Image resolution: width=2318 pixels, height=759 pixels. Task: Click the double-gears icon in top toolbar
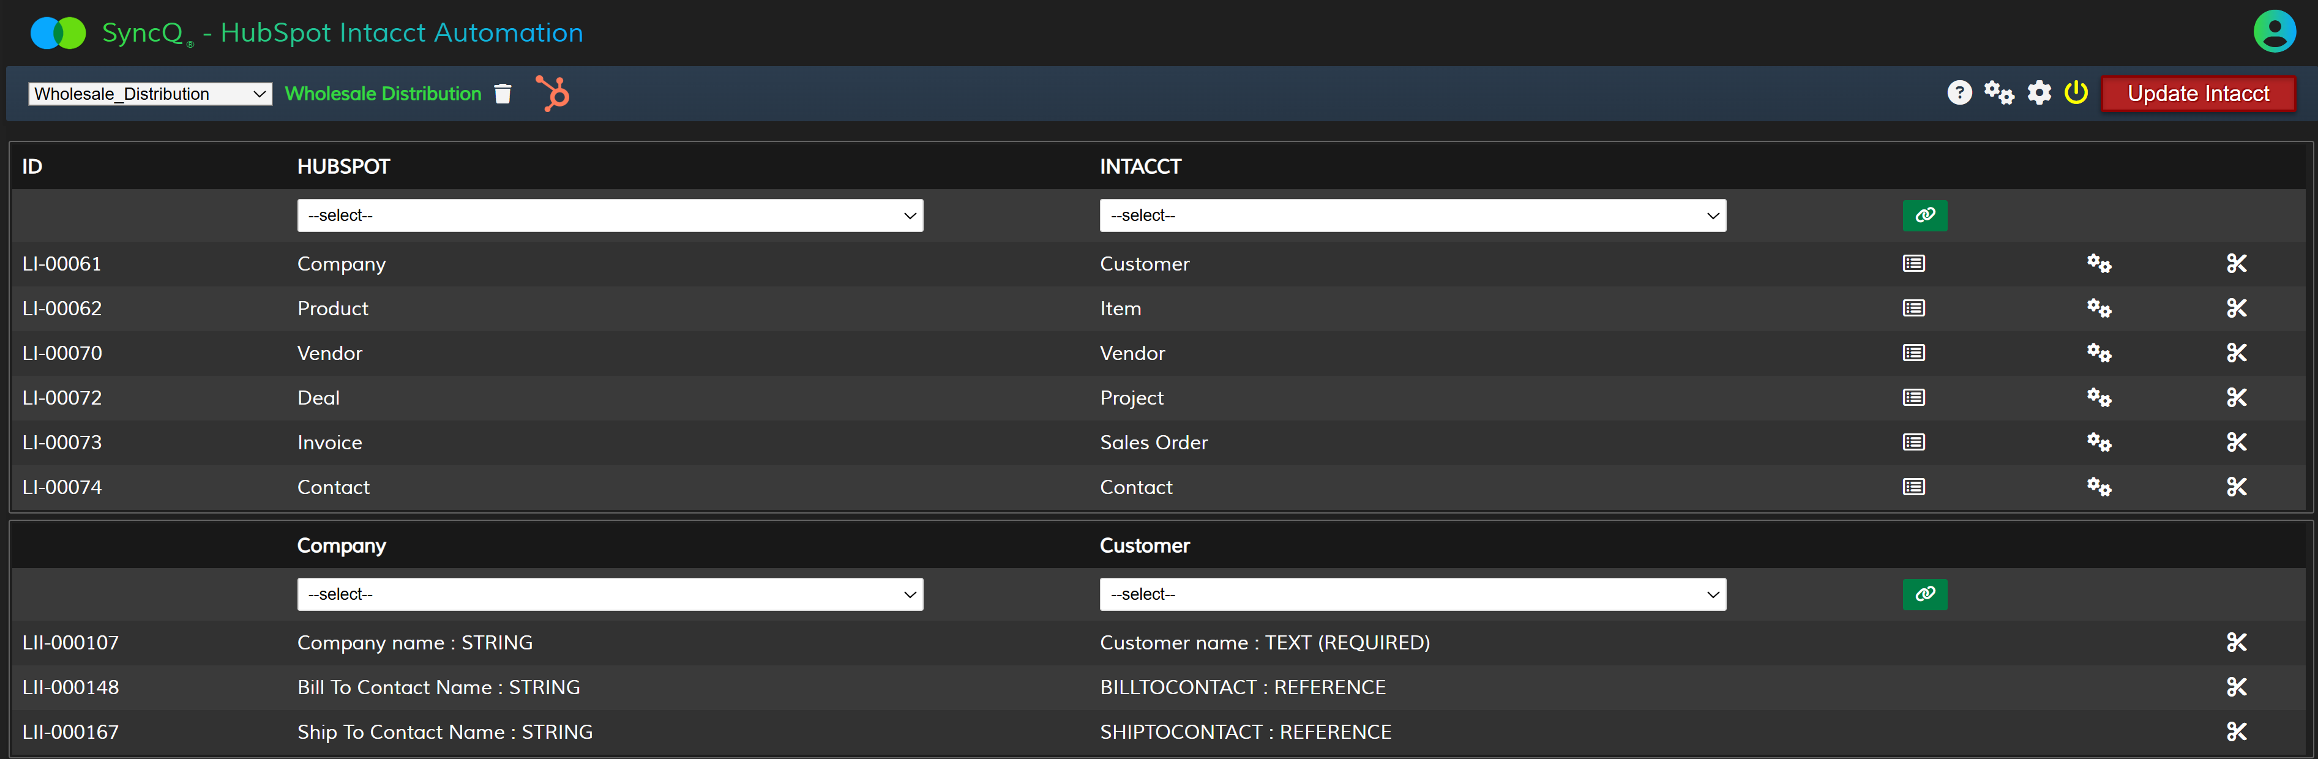(1998, 93)
